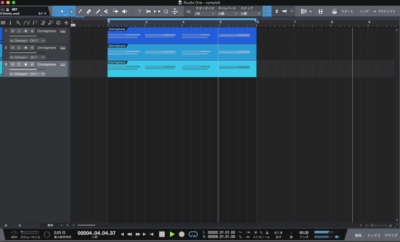Open track 1 instrument output dropdown
The width and height of the screenshot is (400, 242).
(19, 41)
